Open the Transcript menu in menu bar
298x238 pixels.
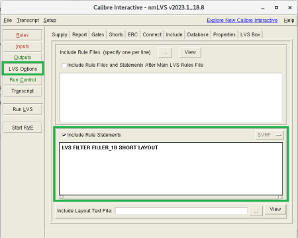click(x=28, y=20)
